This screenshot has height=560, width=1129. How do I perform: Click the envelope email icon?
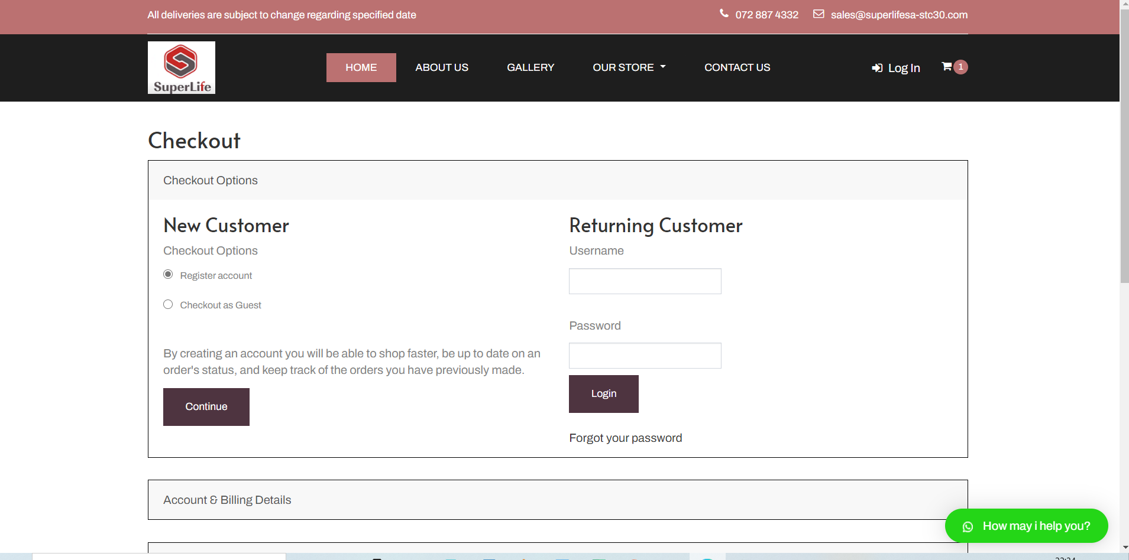[x=819, y=14]
